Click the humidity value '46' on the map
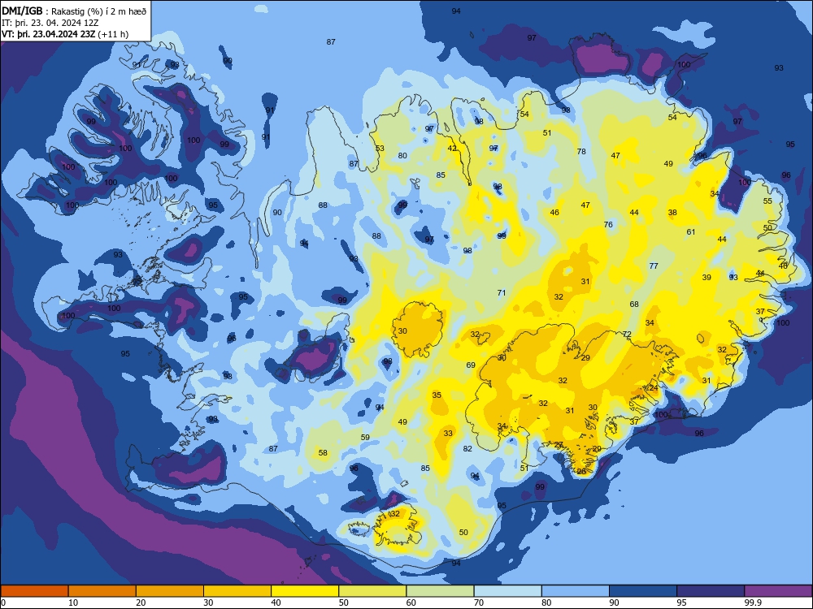This screenshot has height=609, width=813. point(554,212)
